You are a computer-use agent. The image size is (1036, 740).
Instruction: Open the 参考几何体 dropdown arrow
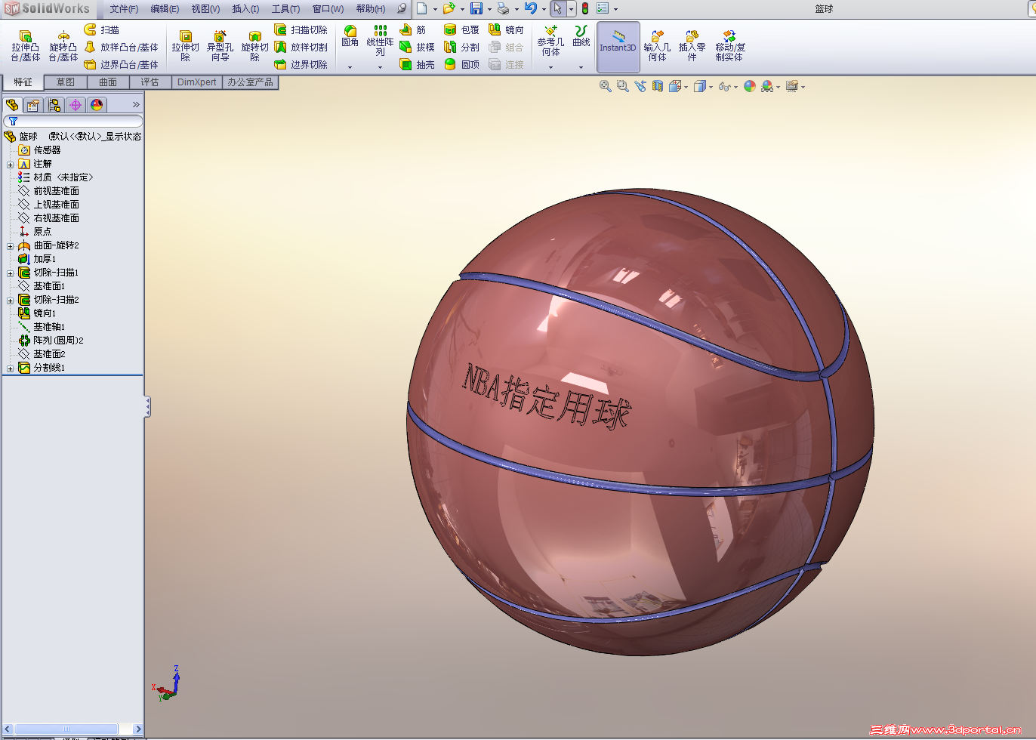coord(550,67)
